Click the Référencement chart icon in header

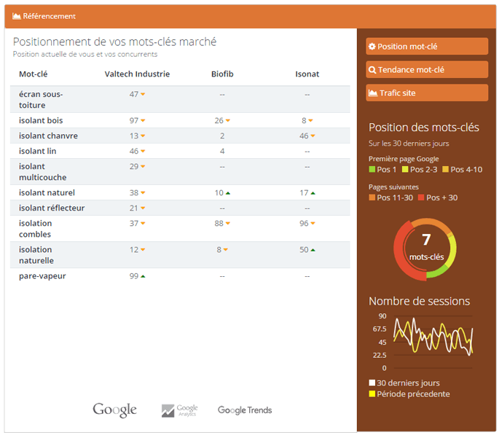16,16
